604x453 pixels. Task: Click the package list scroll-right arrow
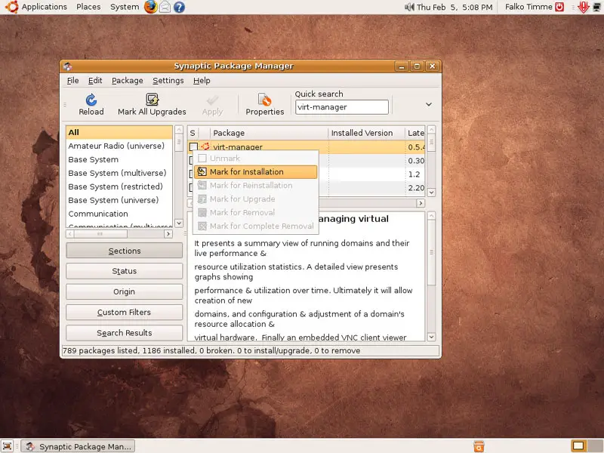(421, 203)
